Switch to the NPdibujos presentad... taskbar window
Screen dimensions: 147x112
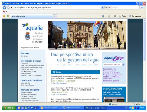click(73, 108)
